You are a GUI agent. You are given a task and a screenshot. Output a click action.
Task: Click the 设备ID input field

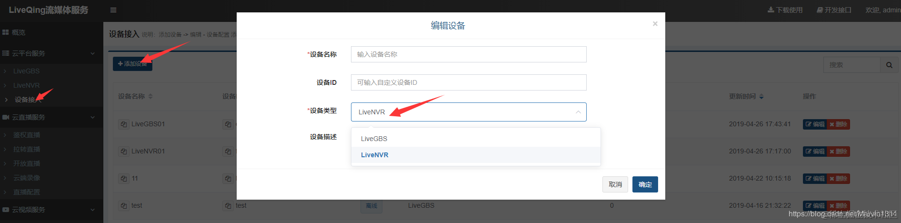(469, 82)
